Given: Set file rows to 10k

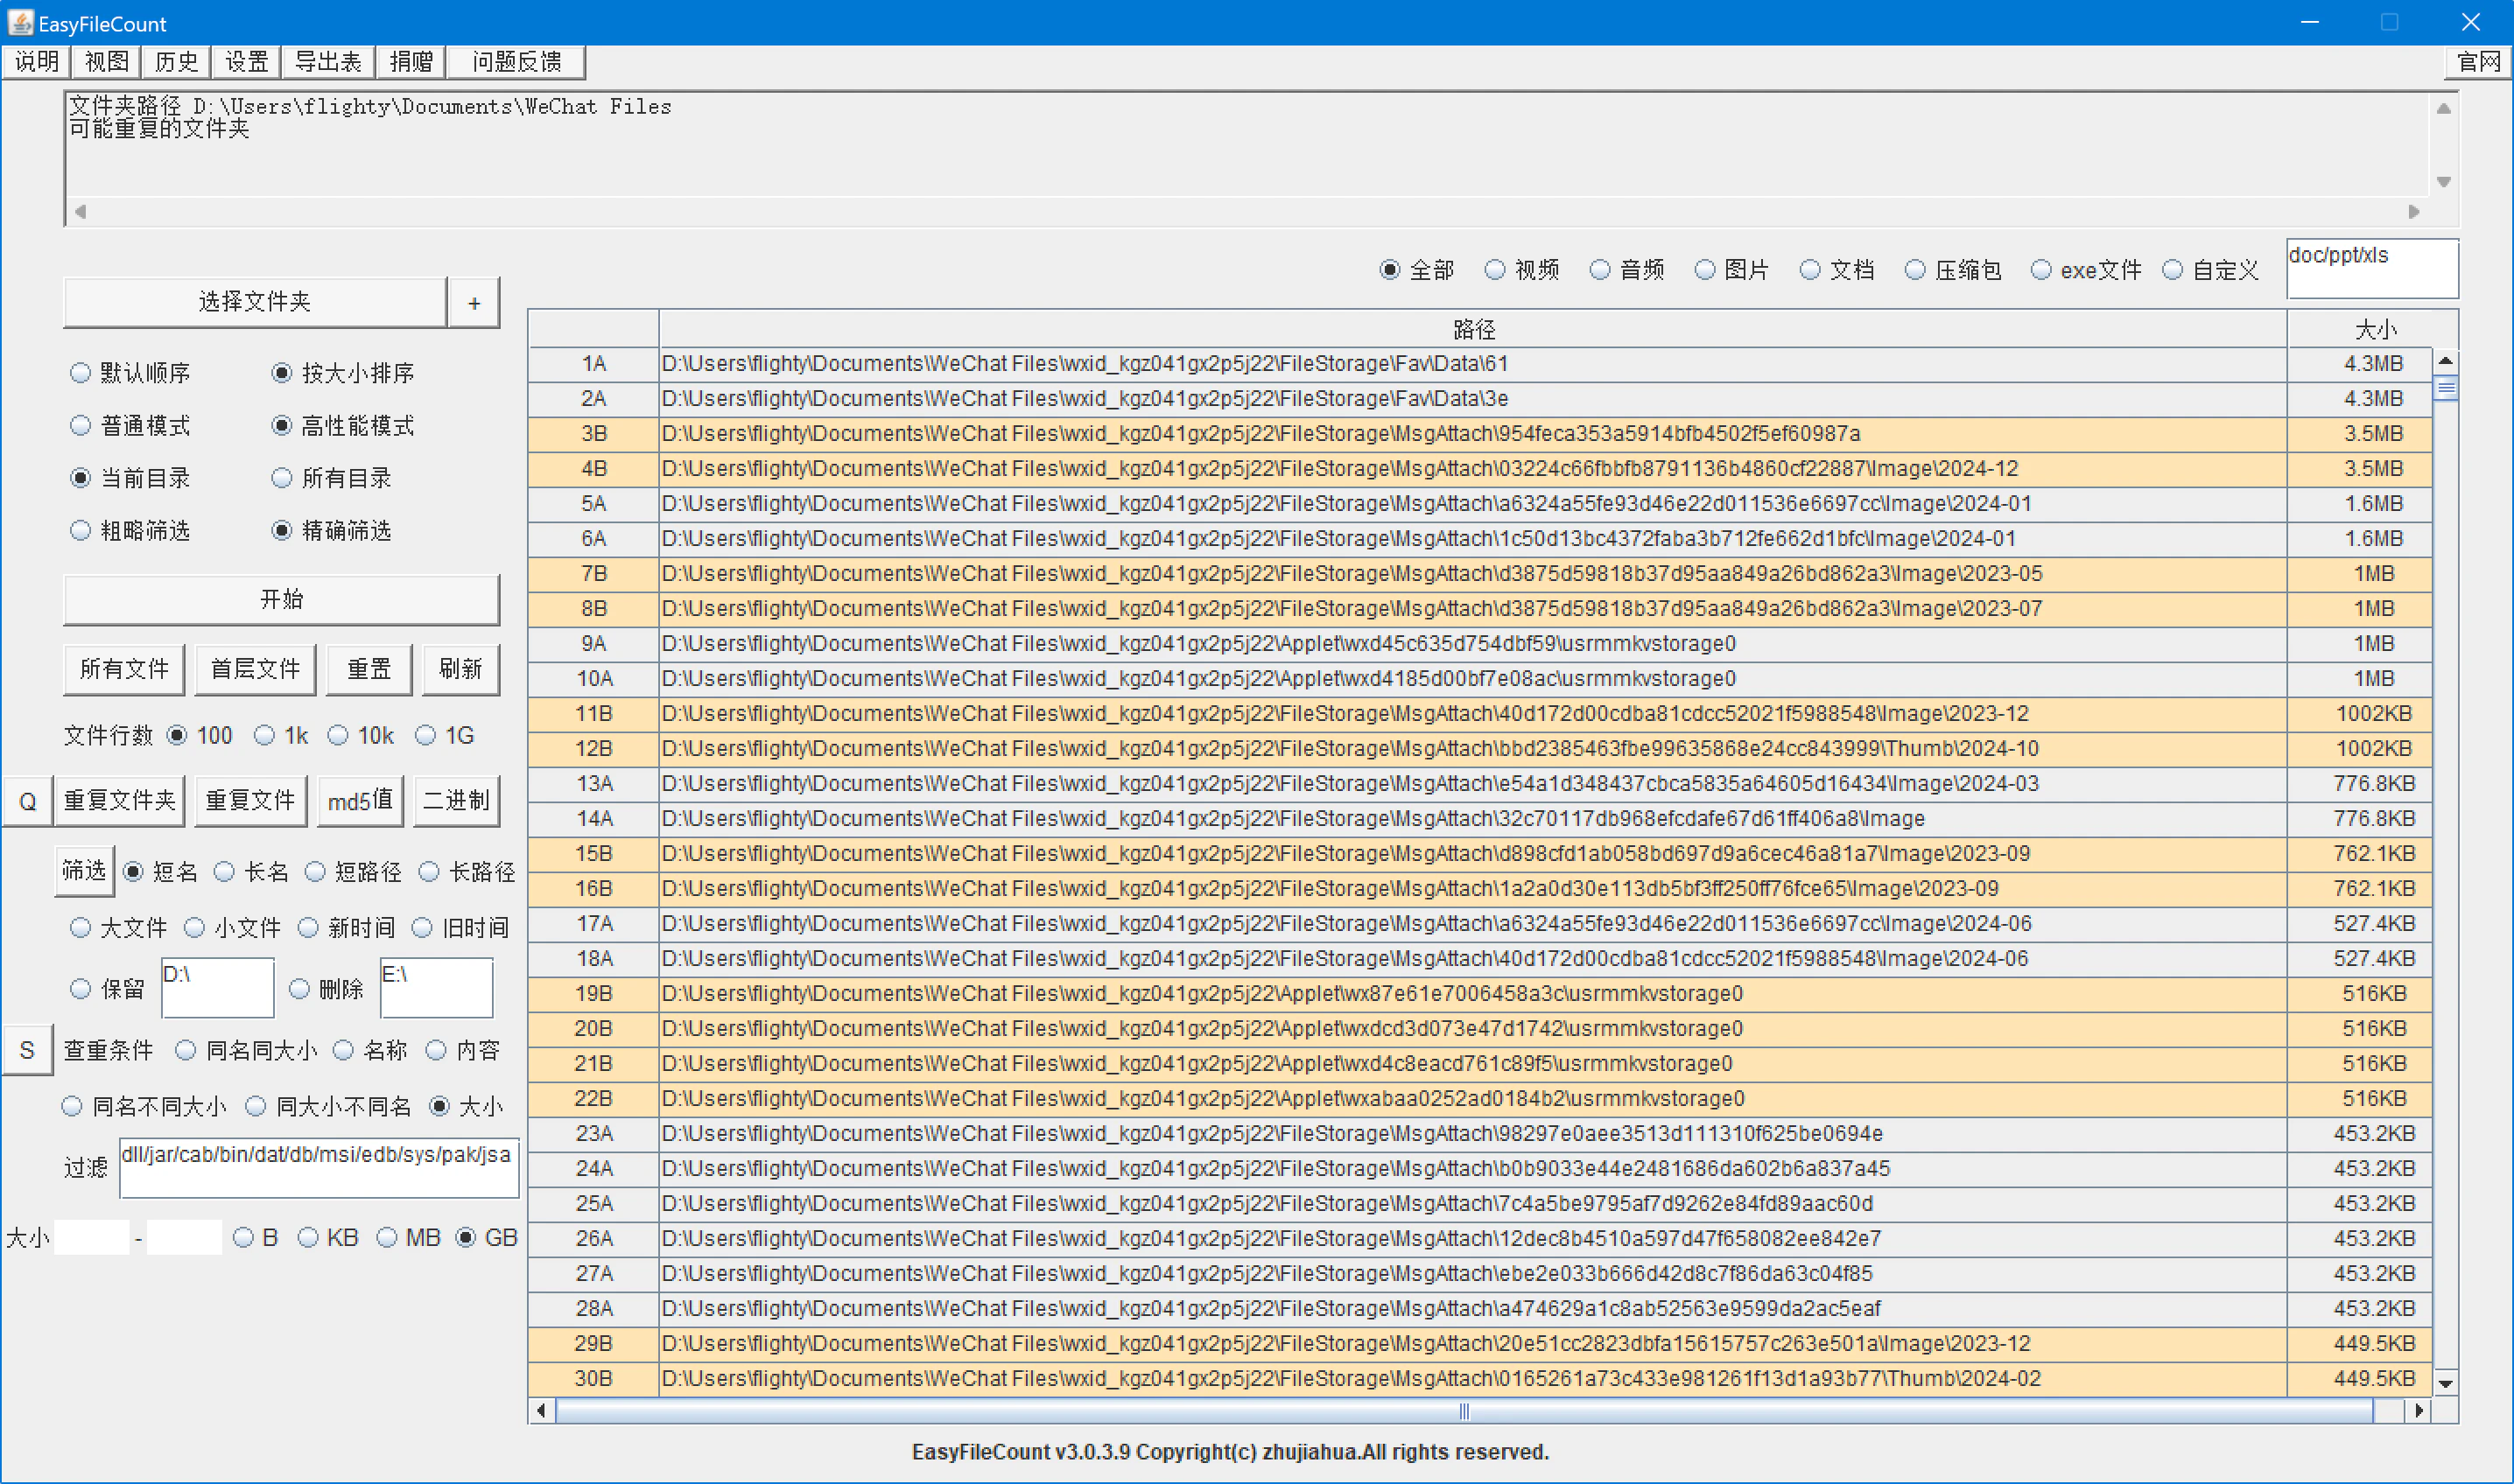Looking at the screenshot, I should point(362,736).
